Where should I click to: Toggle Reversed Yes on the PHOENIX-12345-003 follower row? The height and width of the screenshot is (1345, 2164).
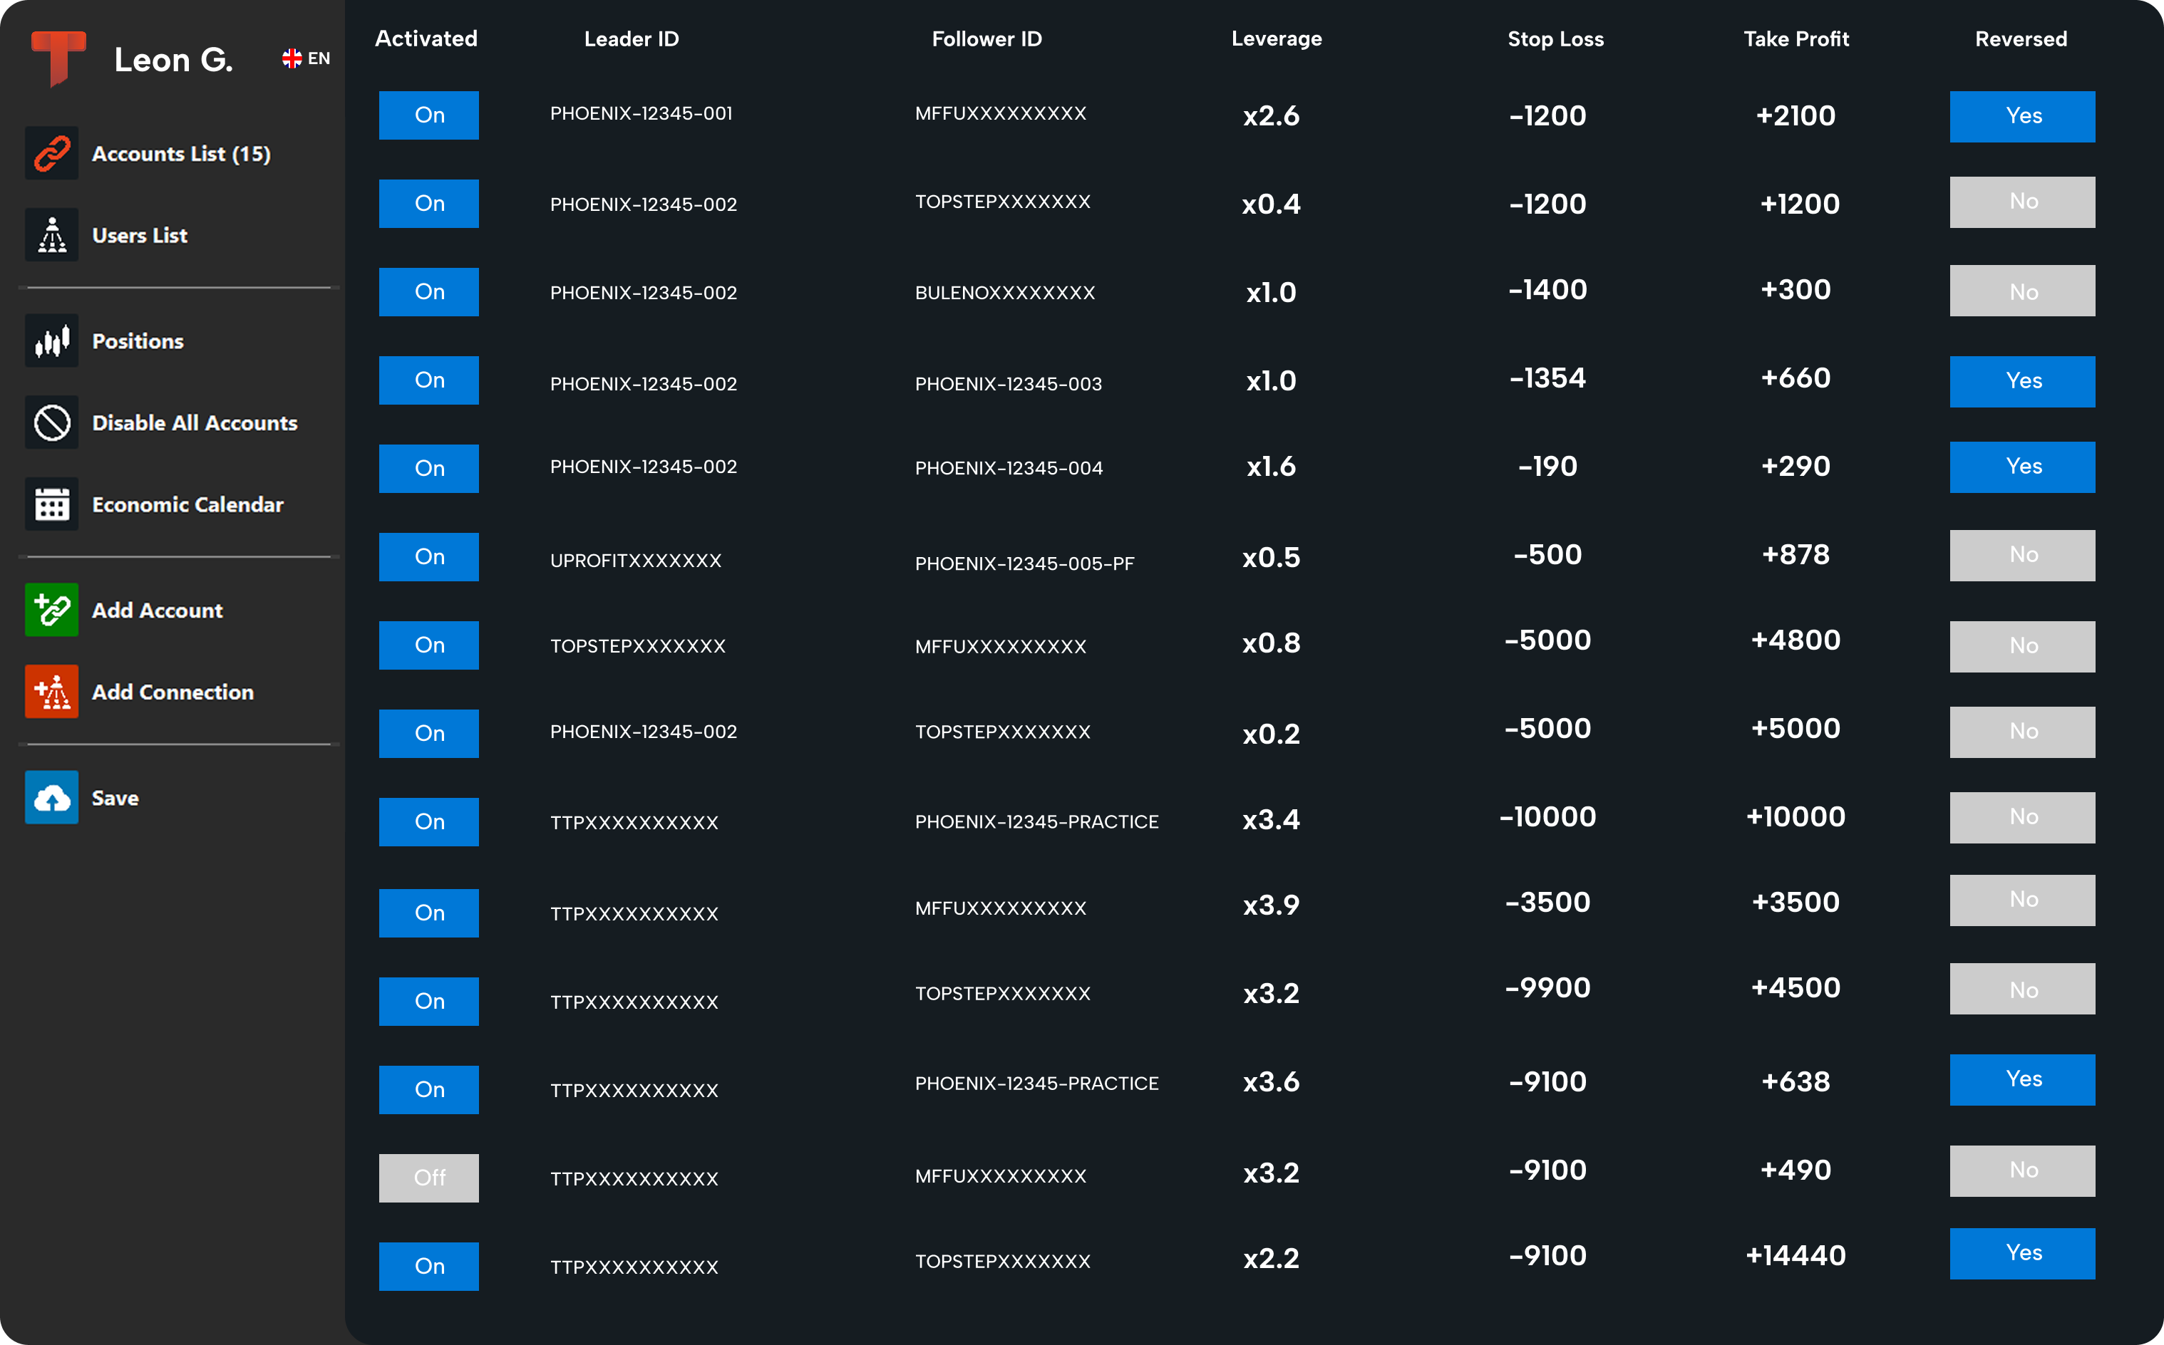(2021, 382)
